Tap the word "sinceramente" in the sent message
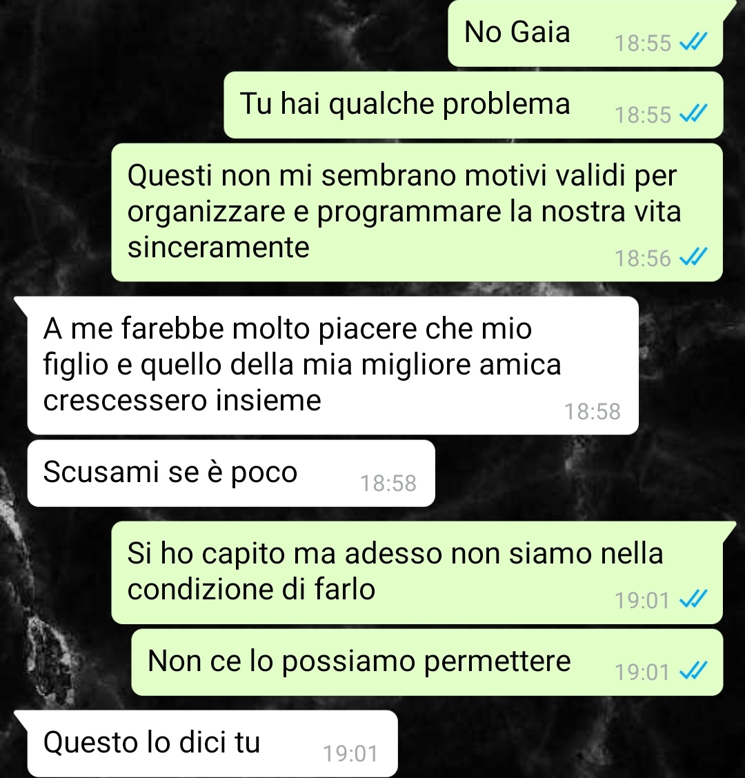Viewport: 745px width, 778px height. click(219, 247)
